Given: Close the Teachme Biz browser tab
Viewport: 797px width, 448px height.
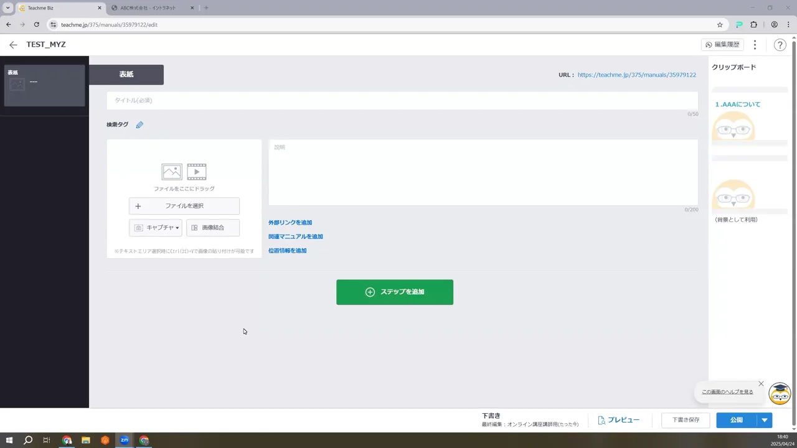Looking at the screenshot, I should 99,8.
